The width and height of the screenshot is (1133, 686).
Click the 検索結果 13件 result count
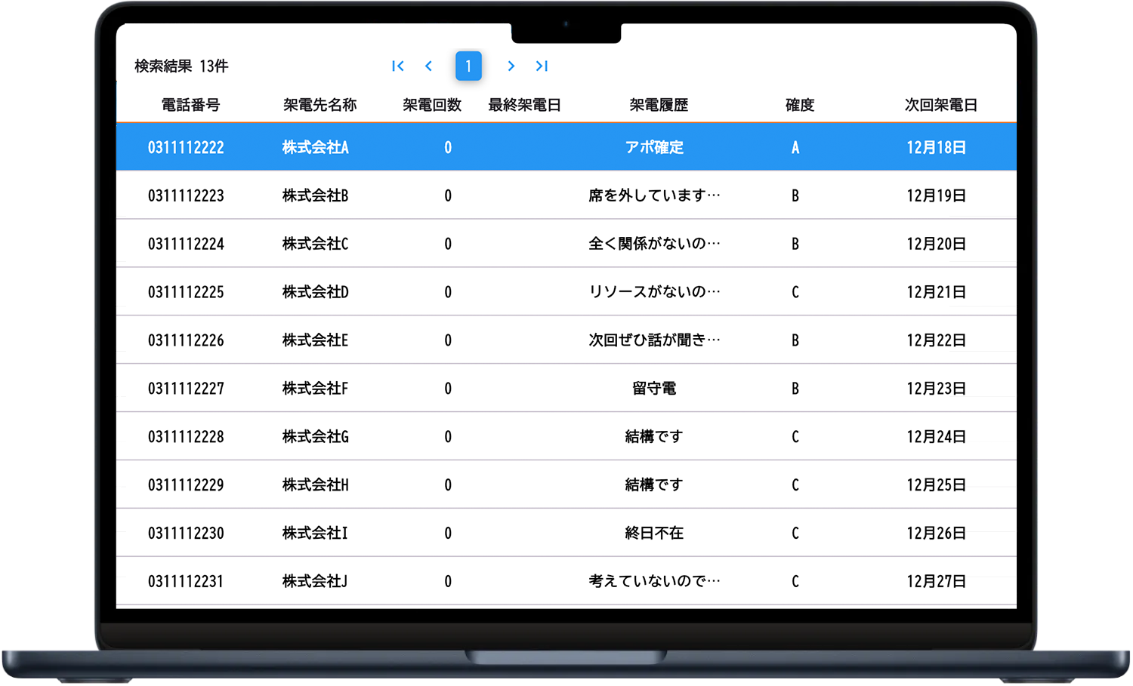(x=181, y=66)
